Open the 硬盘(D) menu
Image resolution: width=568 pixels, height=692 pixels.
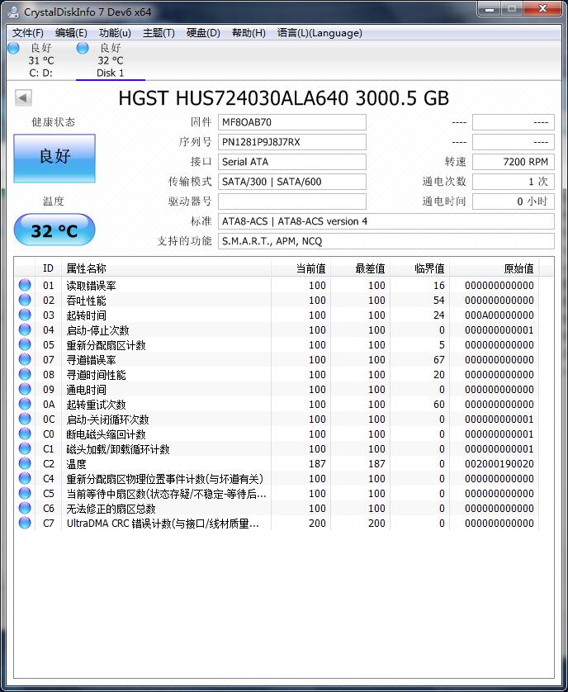tap(203, 33)
